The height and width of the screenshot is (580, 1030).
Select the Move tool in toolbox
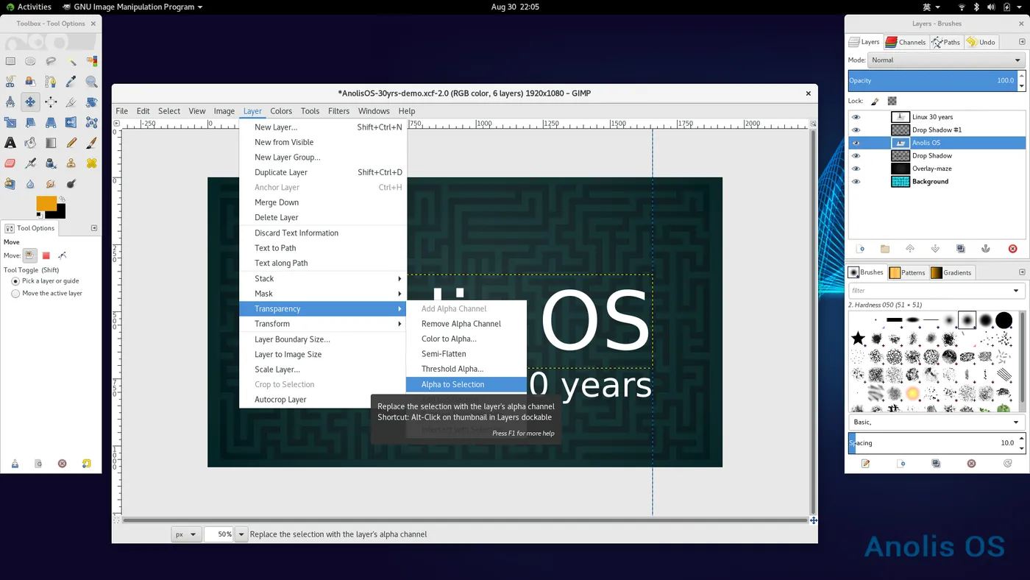(30, 102)
